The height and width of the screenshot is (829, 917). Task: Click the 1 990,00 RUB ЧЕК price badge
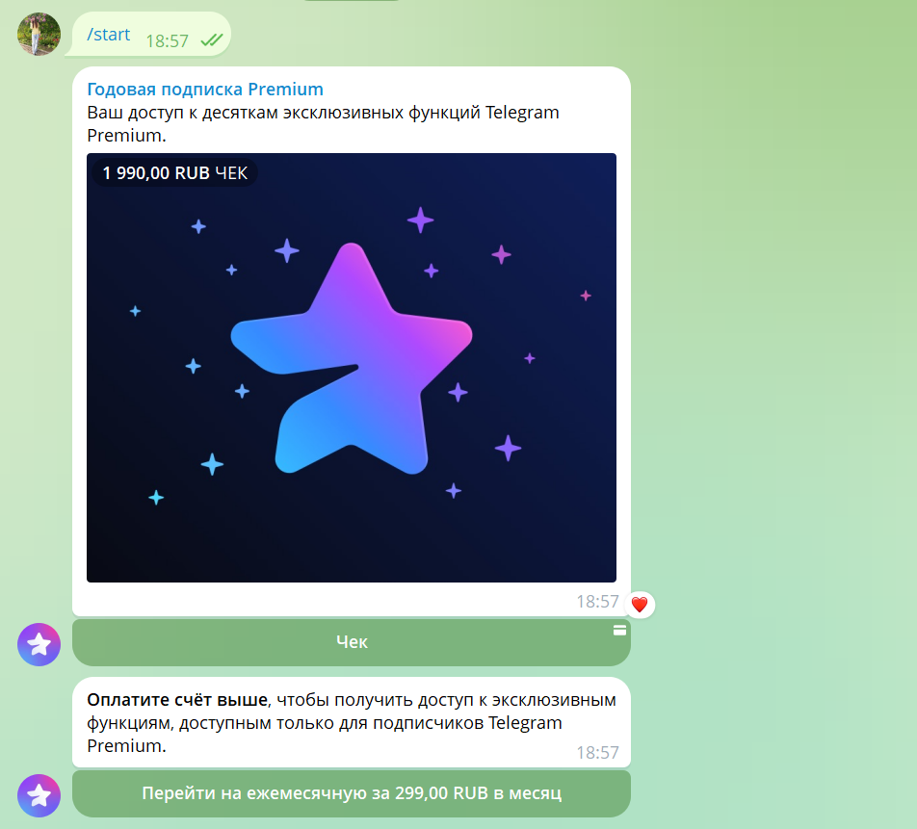(x=175, y=173)
